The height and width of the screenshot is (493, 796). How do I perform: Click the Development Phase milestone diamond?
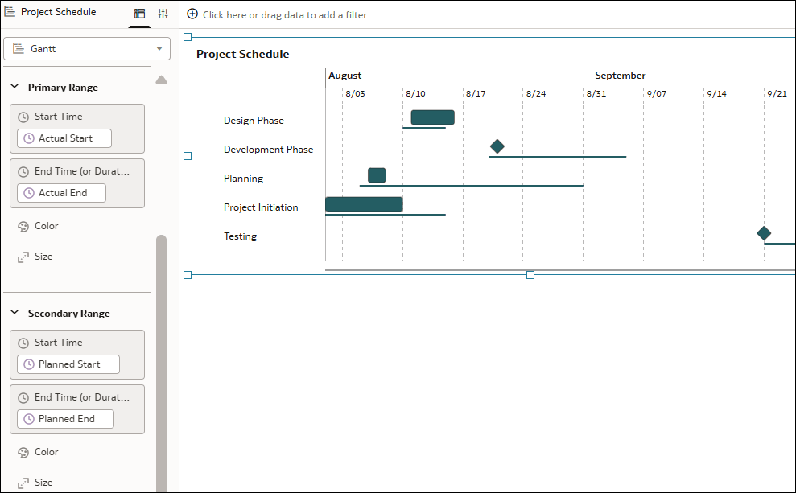point(497,146)
